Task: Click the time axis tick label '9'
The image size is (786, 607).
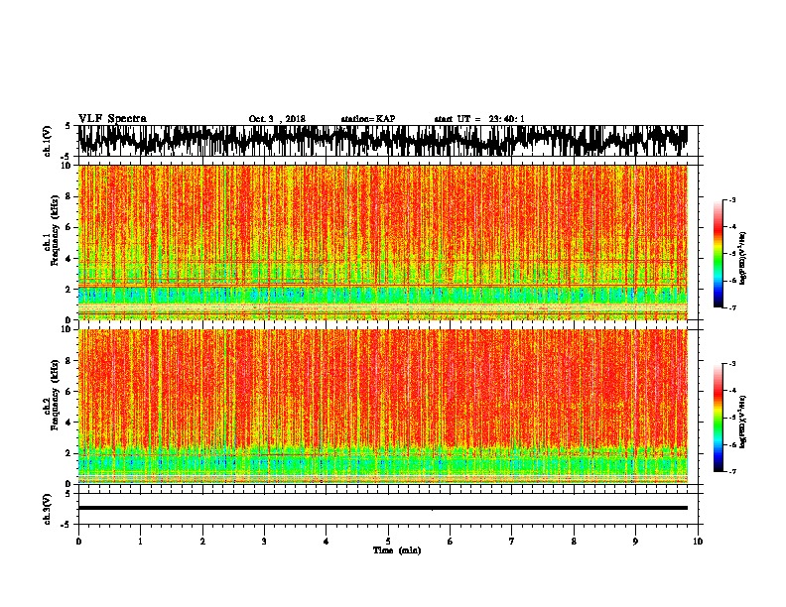Action: 635,541
